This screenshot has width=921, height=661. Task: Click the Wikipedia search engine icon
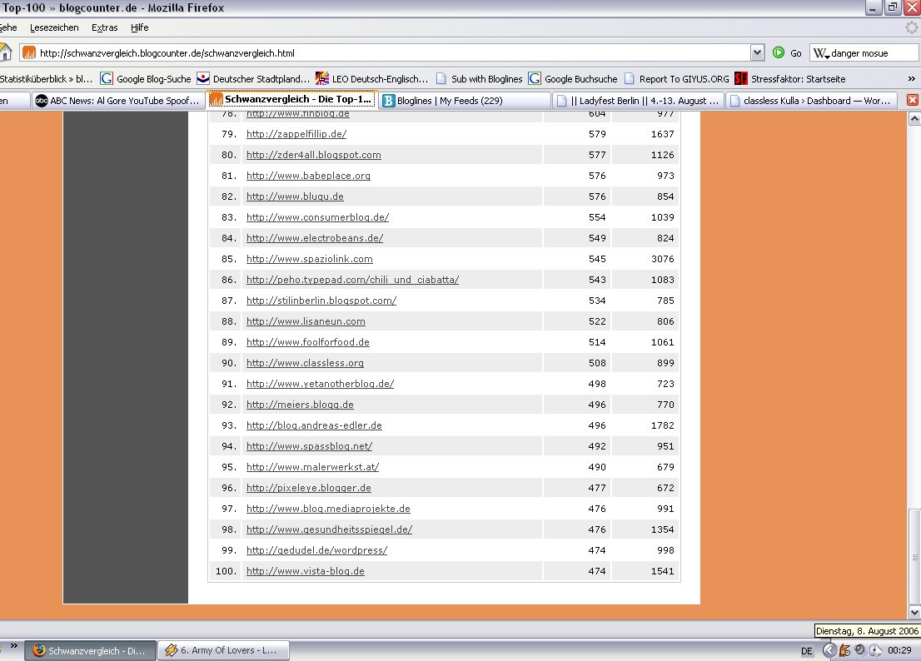coord(820,53)
